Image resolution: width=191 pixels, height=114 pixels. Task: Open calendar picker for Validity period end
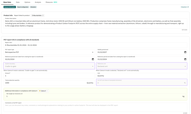click(x=185, y=52)
